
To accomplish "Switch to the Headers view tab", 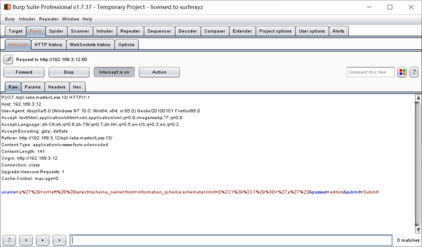I will click(x=57, y=87).
